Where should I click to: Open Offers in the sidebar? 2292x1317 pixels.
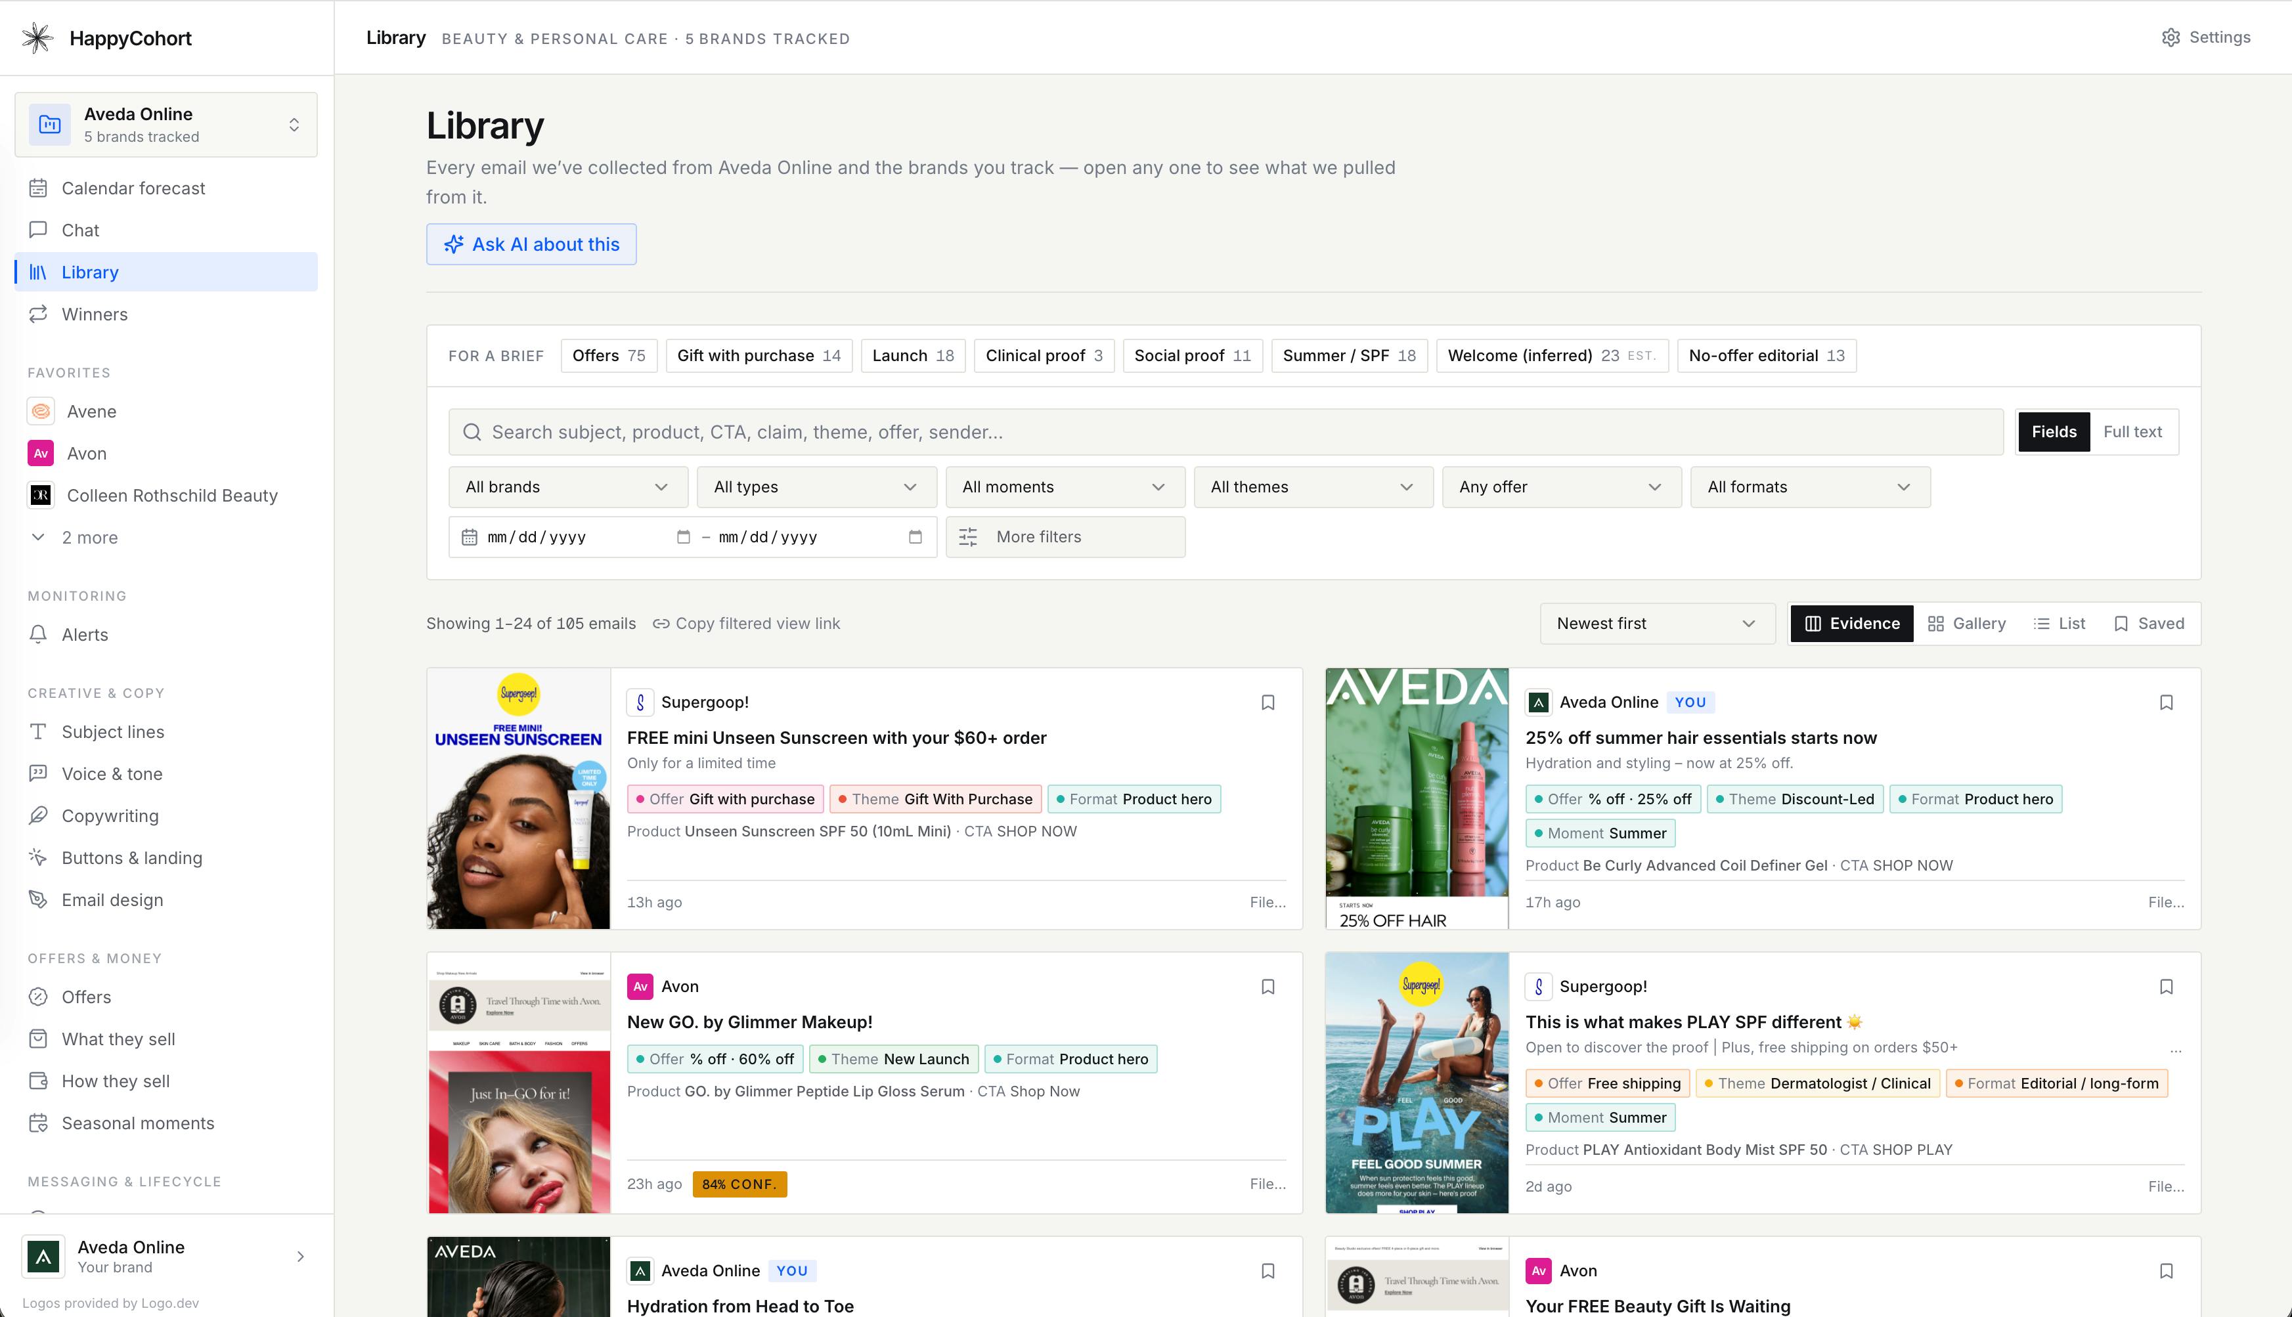(x=167, y=996)
